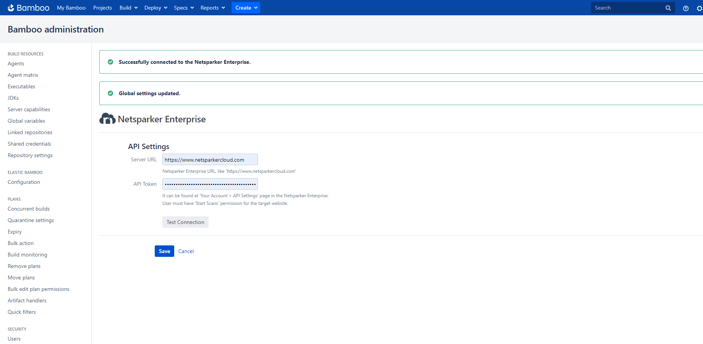703x344 pixels.
Task: Open Build monitoring link
Action: point(28,255)
